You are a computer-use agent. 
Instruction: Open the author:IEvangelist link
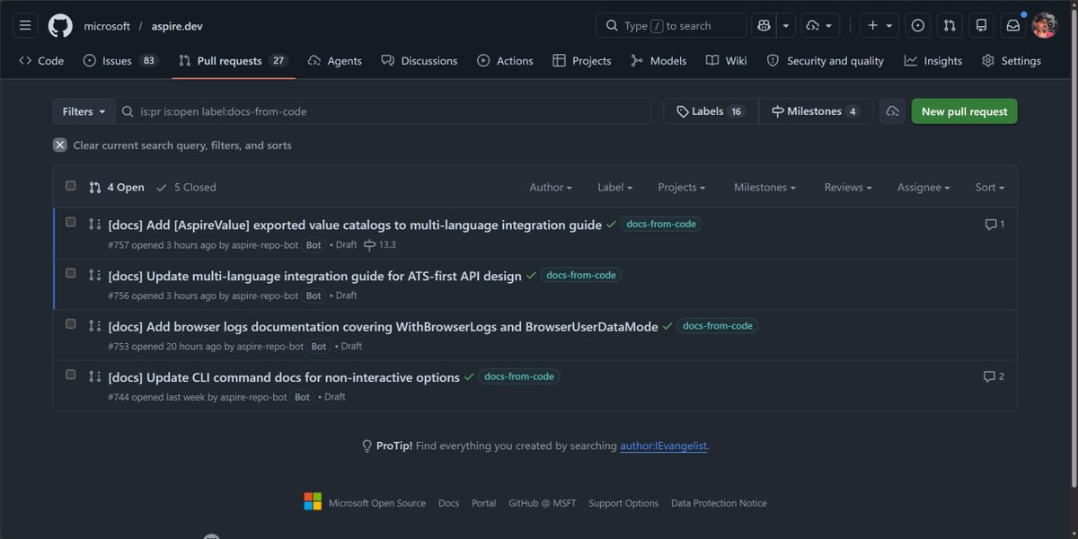[664, 446]
